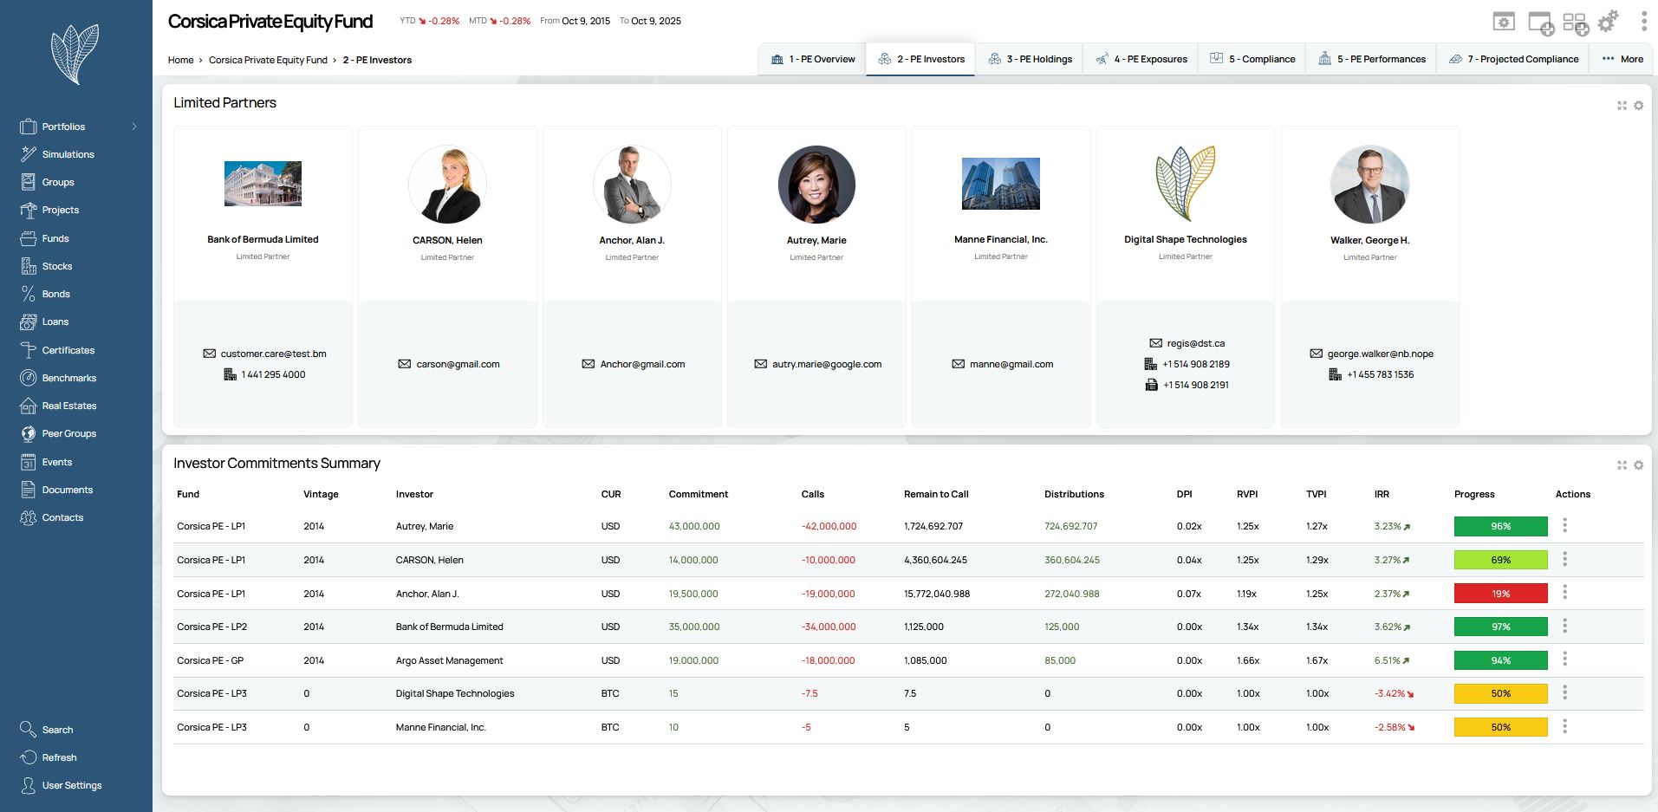This screenshot has width=1658, height=812.
Task: Click Helen Carson's profile photo
Action: click(447, 185)
